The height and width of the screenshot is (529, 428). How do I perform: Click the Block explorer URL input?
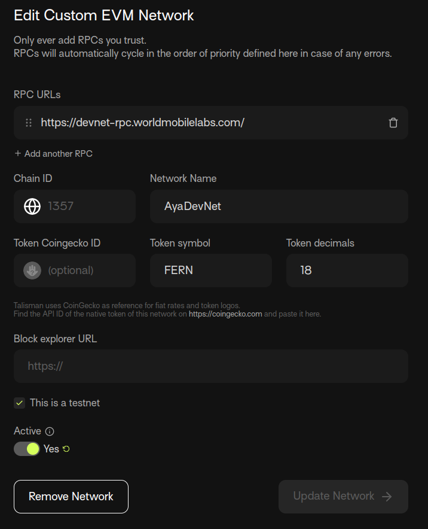point(211,366)
